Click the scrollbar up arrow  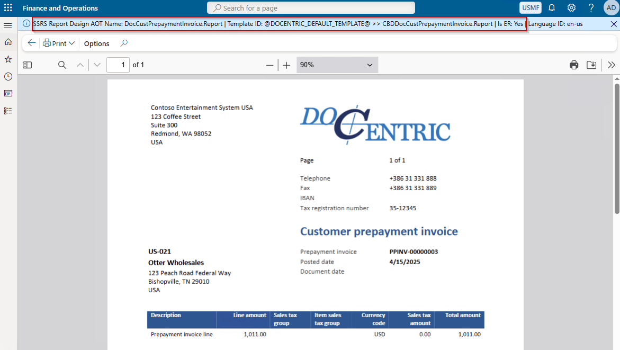(x=617, y=78)
